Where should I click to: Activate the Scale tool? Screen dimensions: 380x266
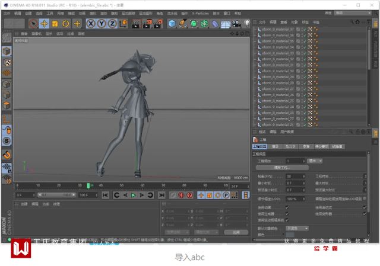tap(55, 24)
